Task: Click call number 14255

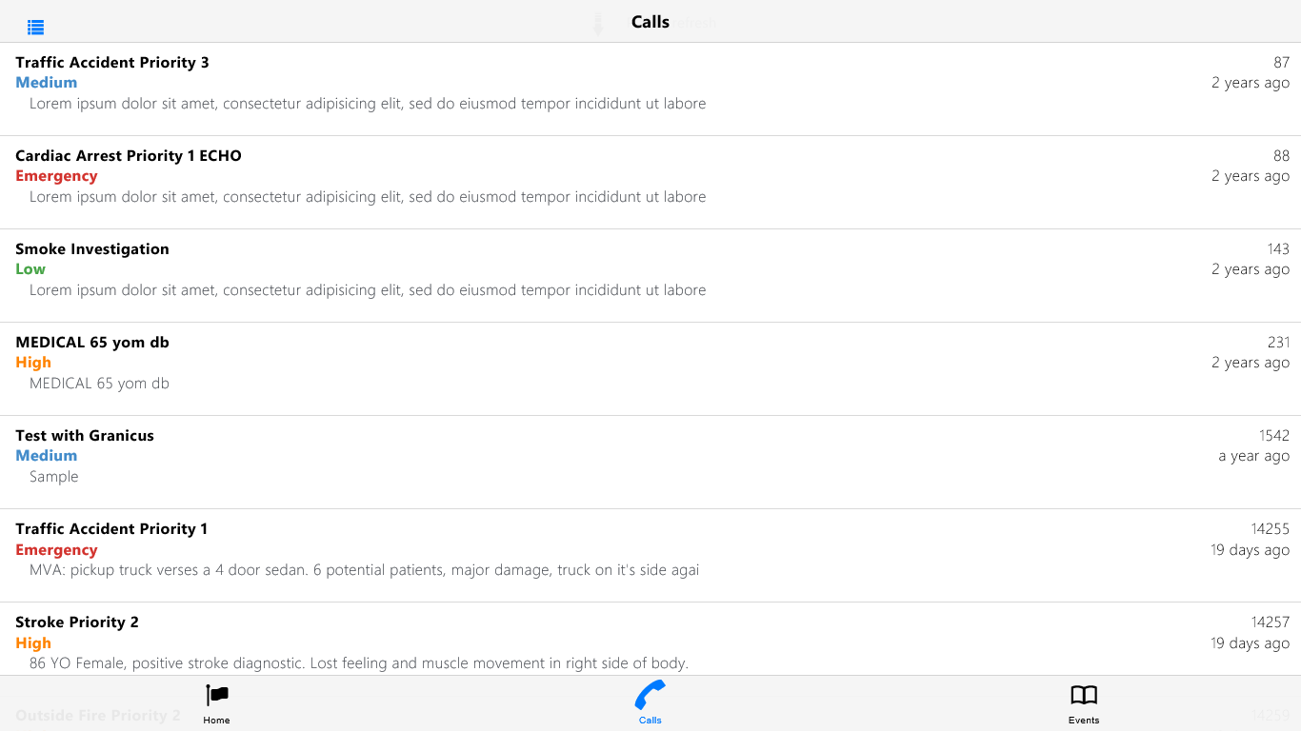Action: point(1271,529)
